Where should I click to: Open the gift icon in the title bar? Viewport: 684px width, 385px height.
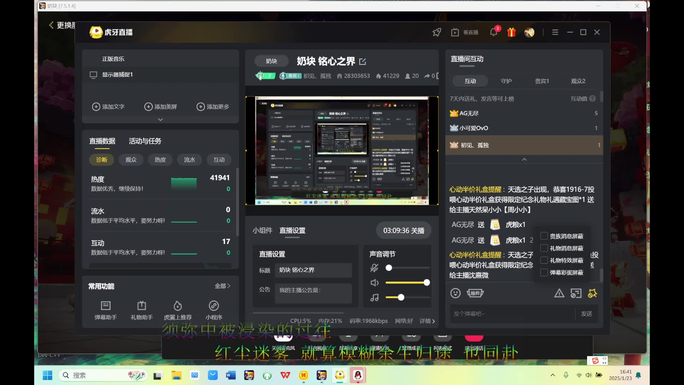(x=511, y=32)
